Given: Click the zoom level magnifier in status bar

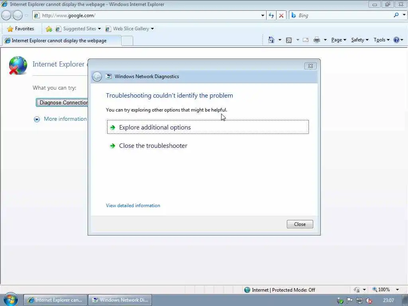Looking at the screenshot, I should pyautogui.click(x=375, y=289).
